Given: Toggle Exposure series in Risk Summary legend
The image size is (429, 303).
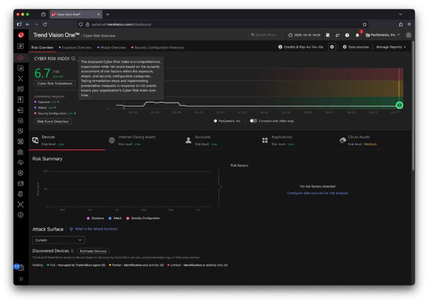Looking at the screenshot, I should [95, 218].
